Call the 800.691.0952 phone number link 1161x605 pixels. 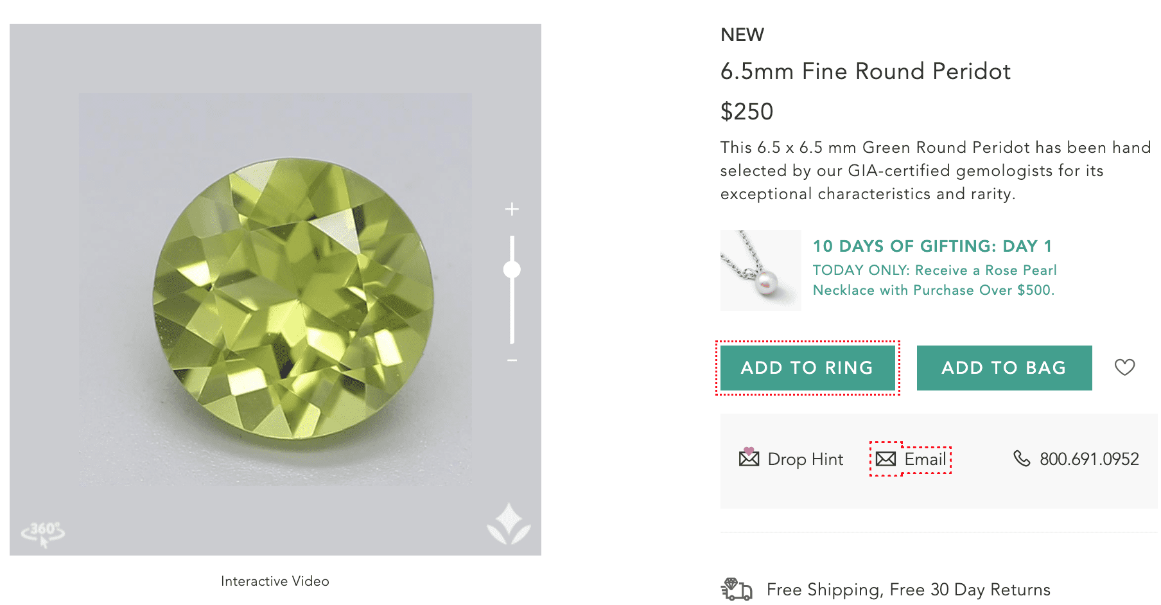[1089, 459]
